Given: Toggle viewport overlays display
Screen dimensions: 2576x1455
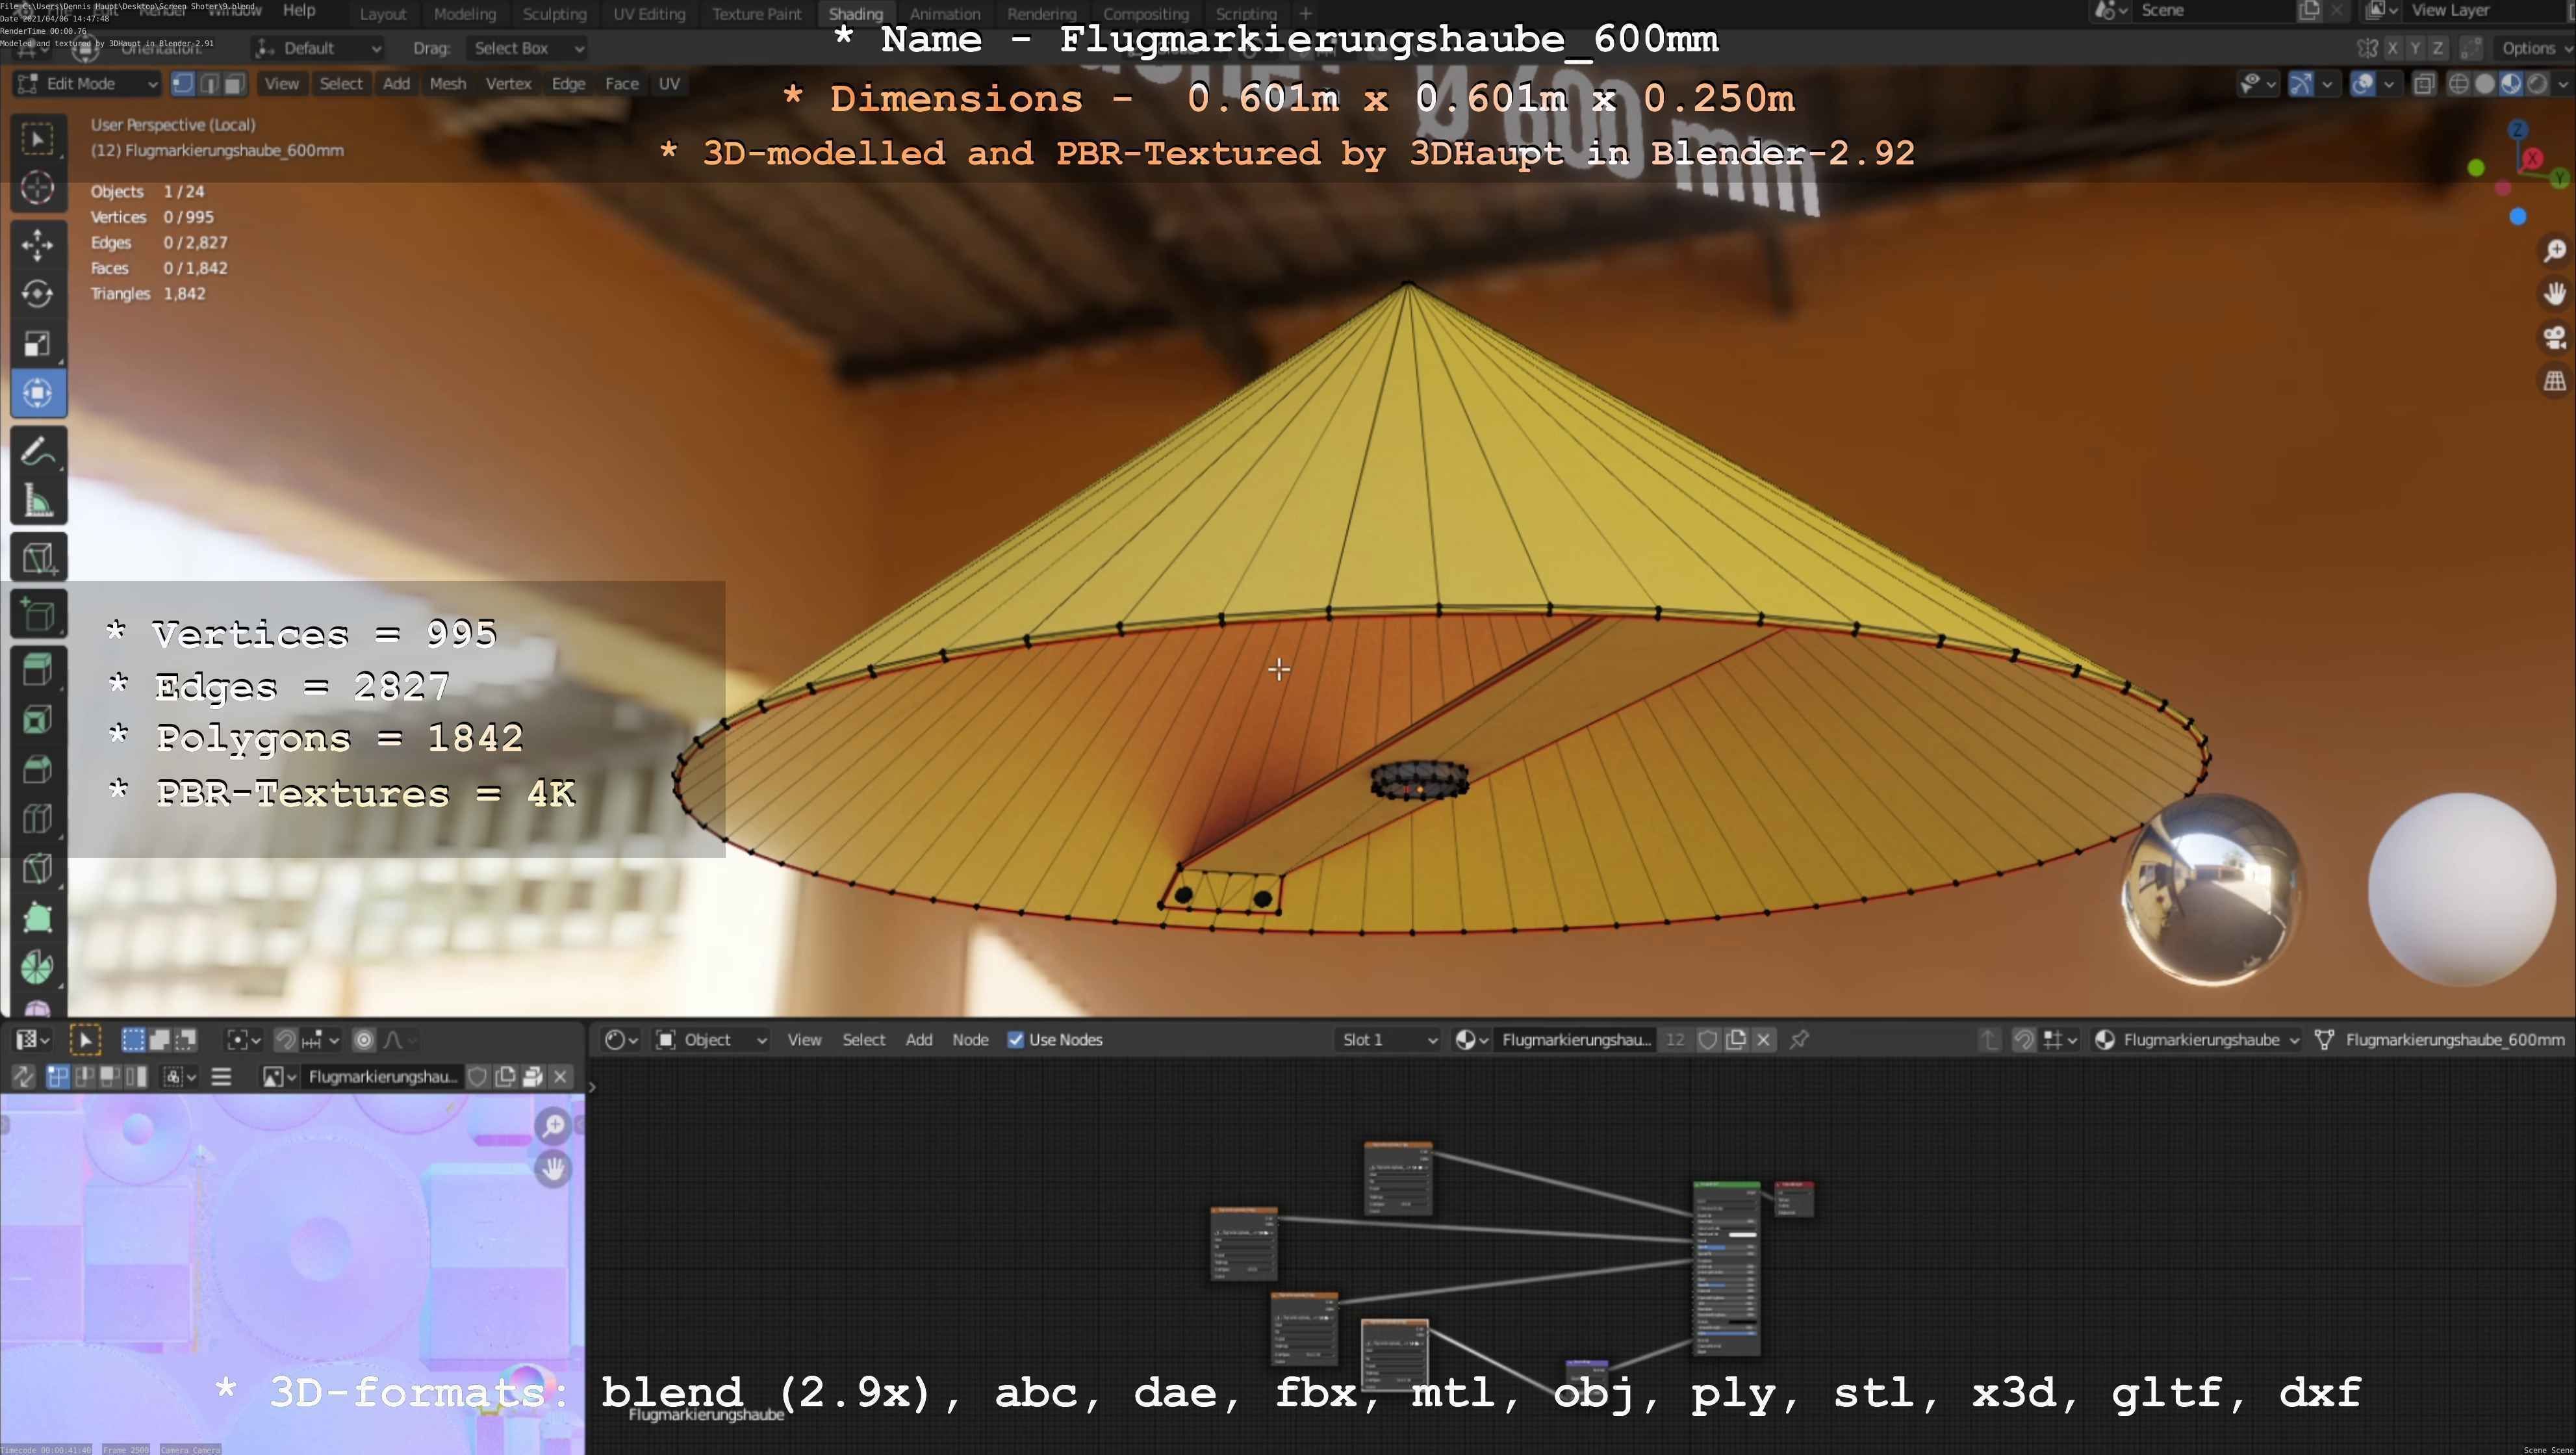Looking at the screenshot, I should tap(2363, 84).
